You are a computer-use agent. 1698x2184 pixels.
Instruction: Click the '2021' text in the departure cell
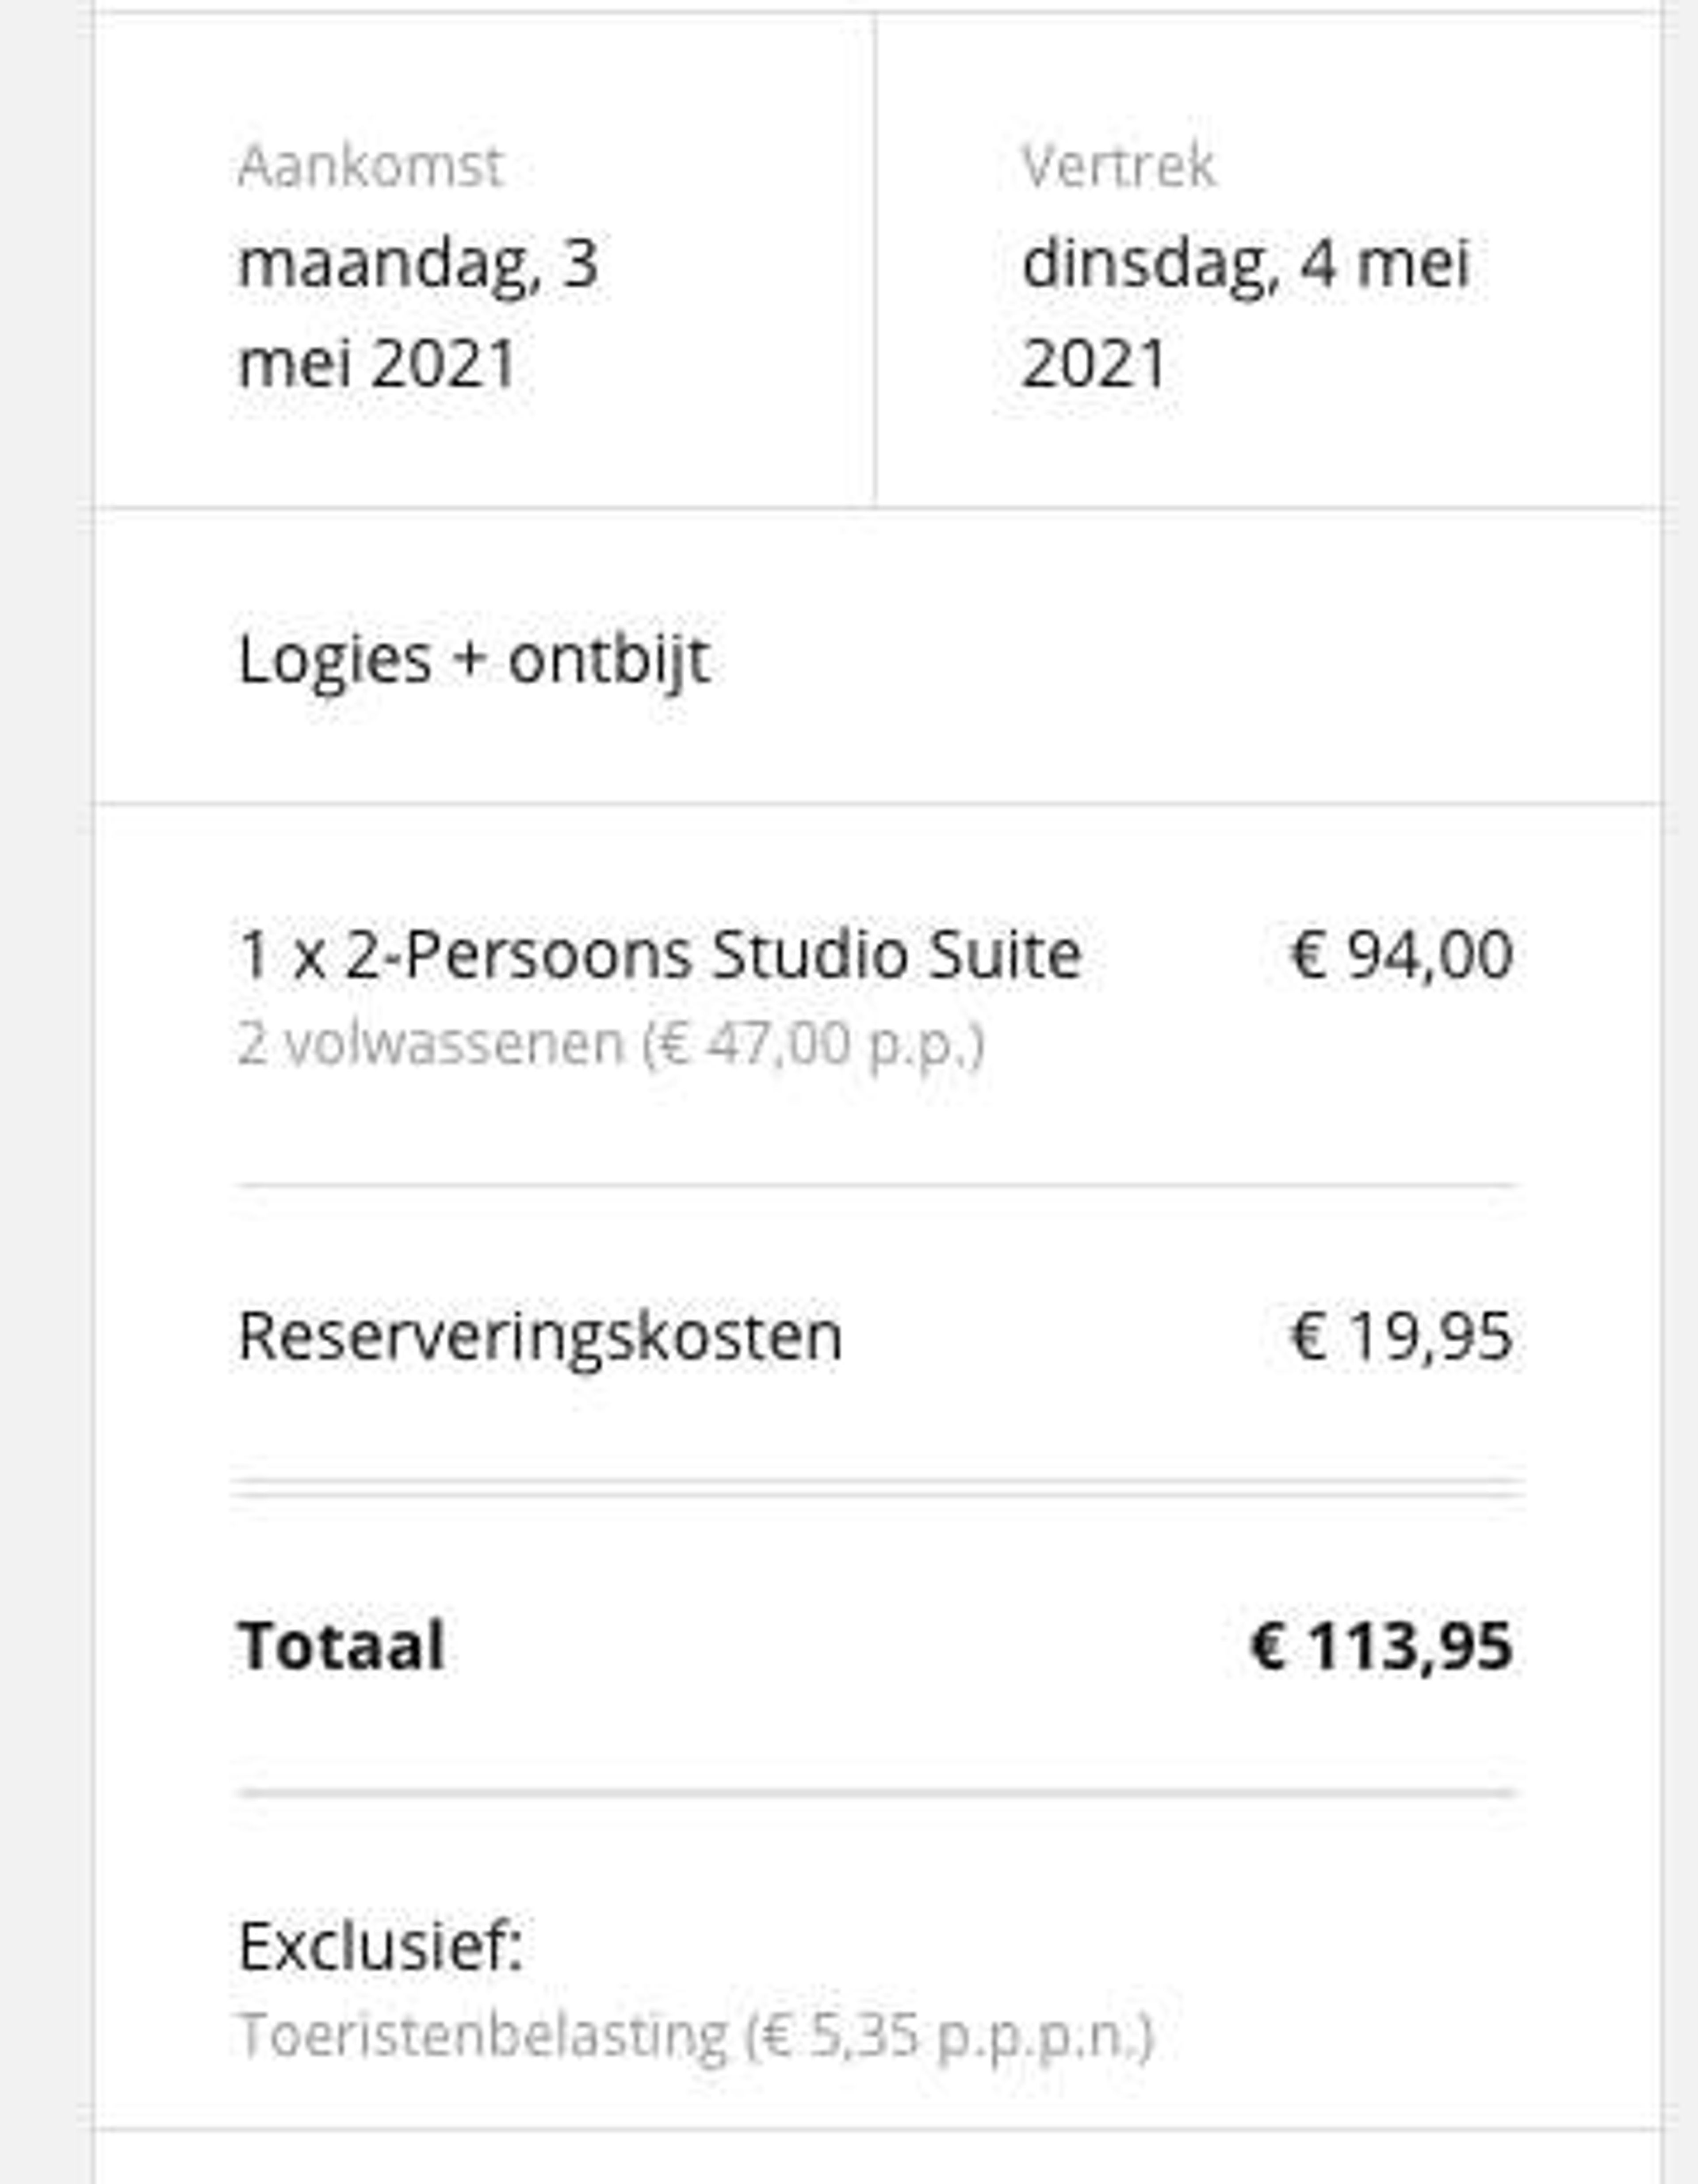click(1094, 363)
